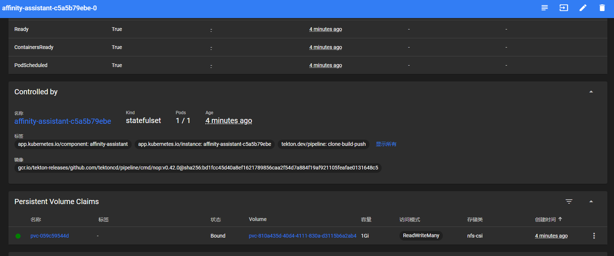
Task: Click the 名称 column header in PVC table
Action: [36, 220]
